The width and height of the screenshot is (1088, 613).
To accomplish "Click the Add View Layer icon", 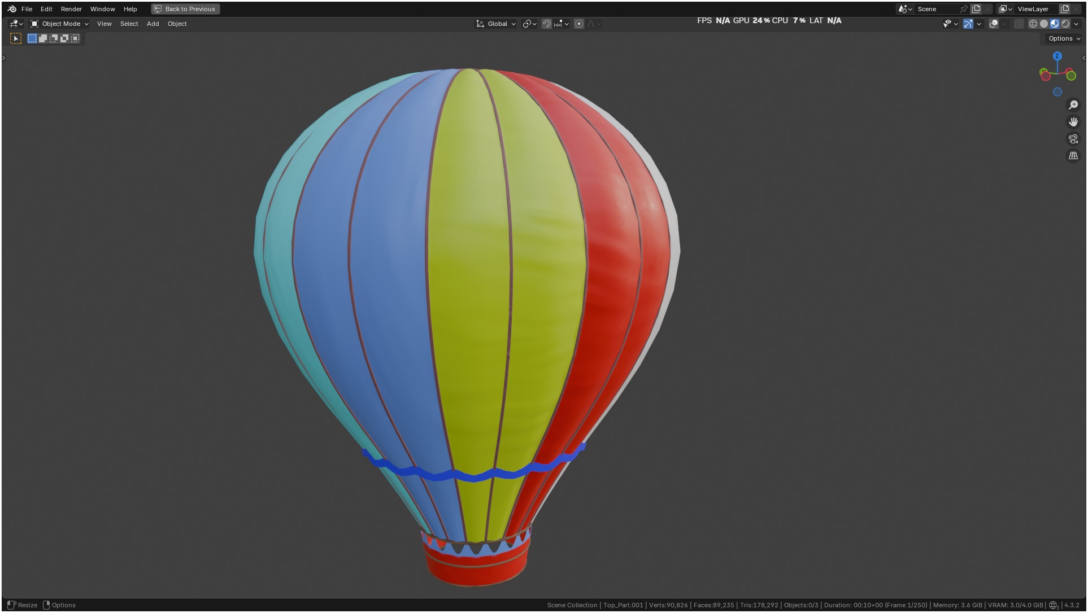I will [x=1065, y=9].
